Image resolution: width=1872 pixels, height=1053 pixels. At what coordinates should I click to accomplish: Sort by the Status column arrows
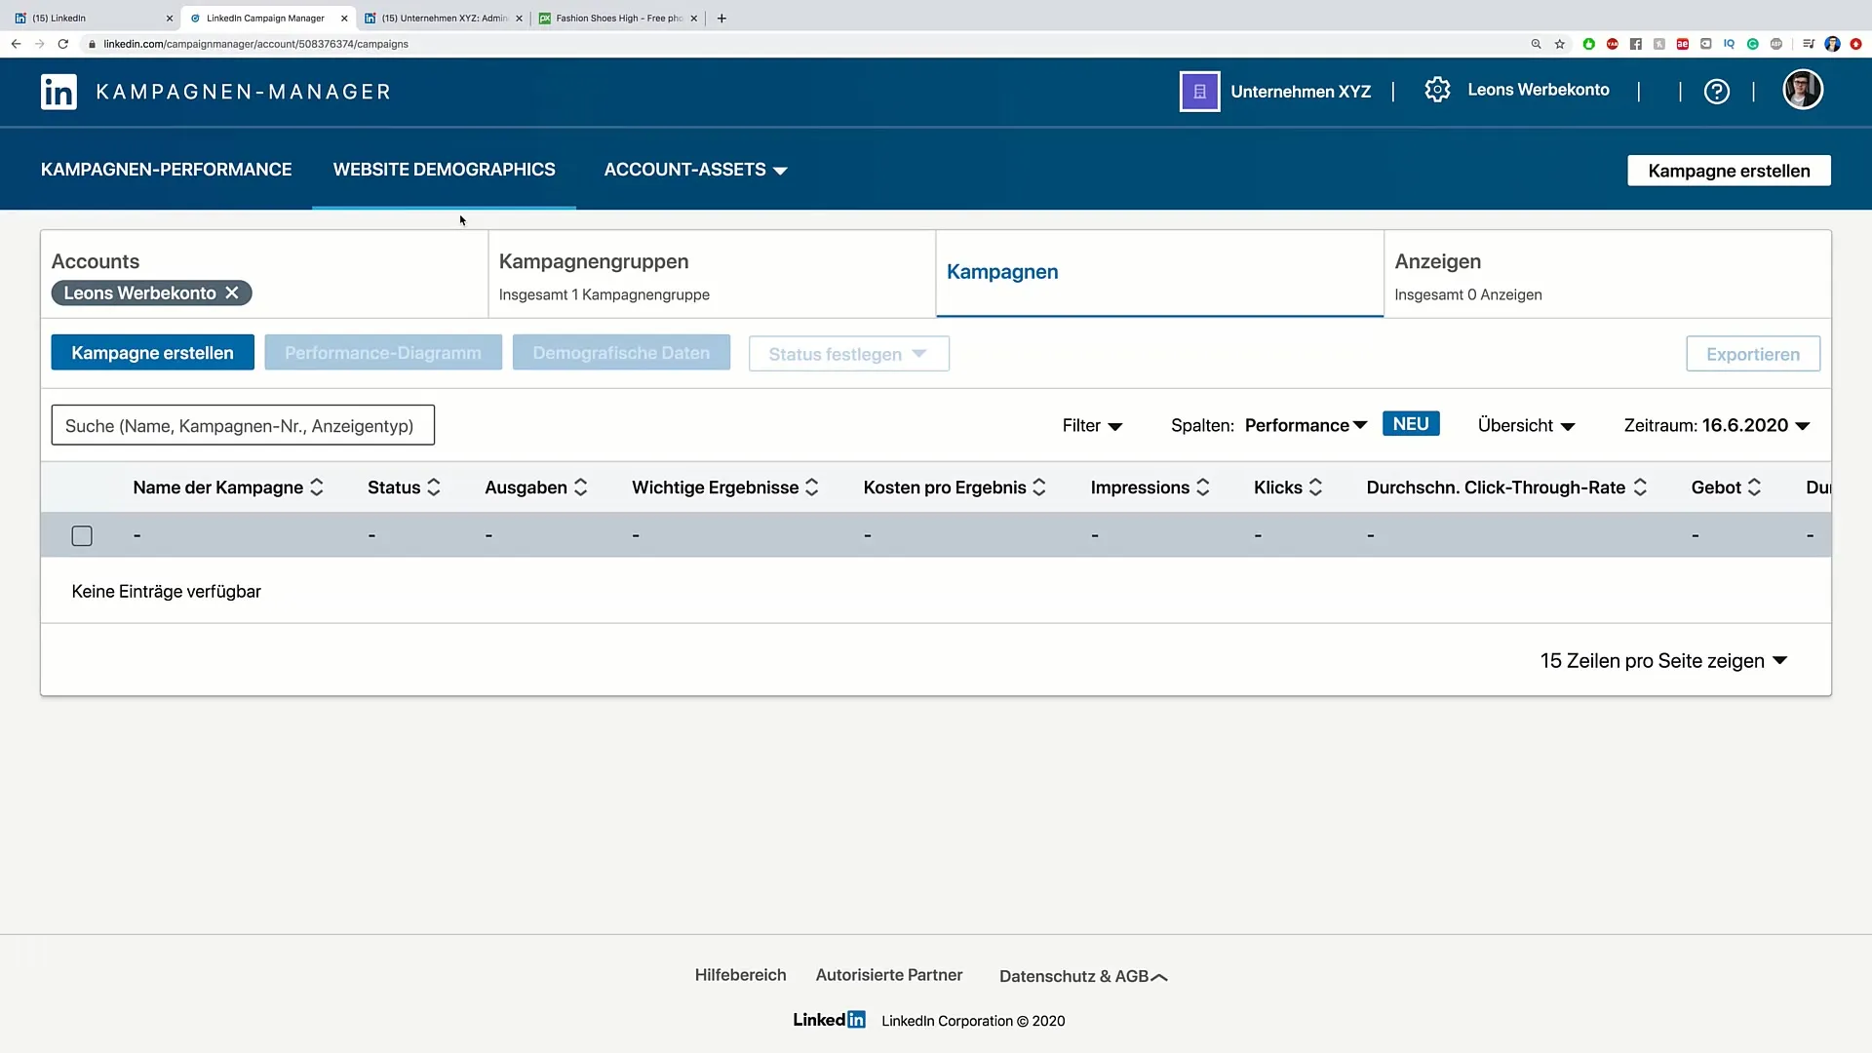(434, 487)
